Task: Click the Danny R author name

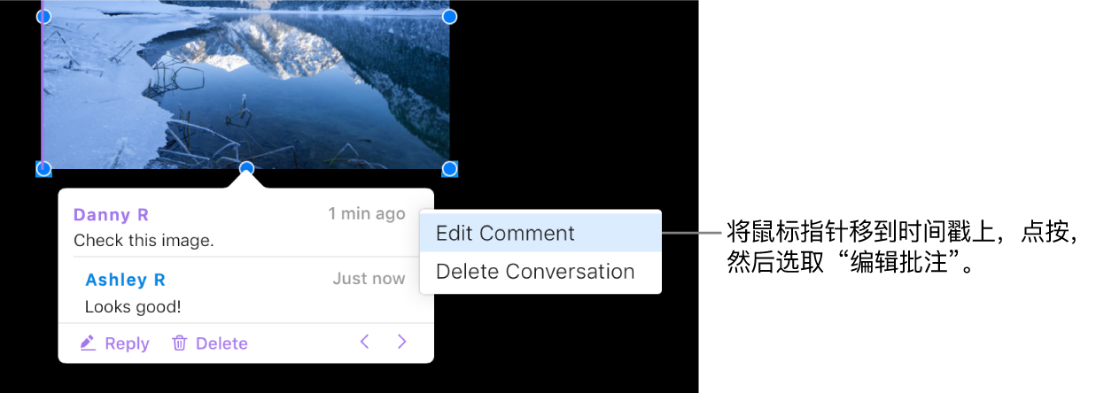Action: [x=111, y=215]
